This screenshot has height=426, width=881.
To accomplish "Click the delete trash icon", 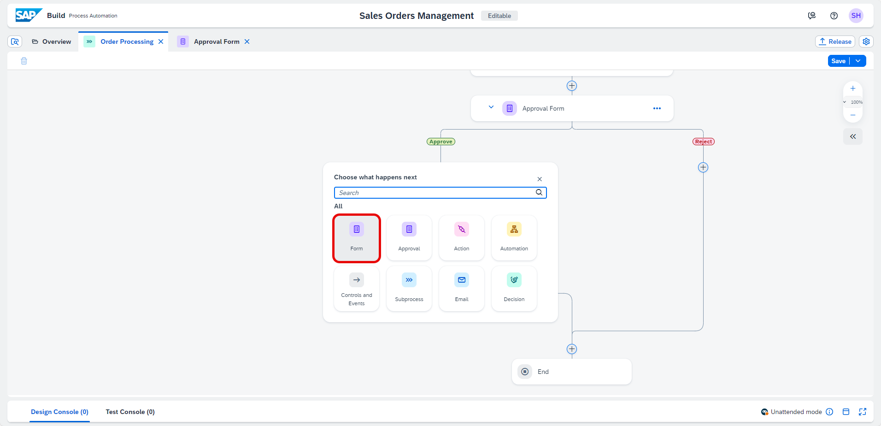I will [x=24, y=61].
